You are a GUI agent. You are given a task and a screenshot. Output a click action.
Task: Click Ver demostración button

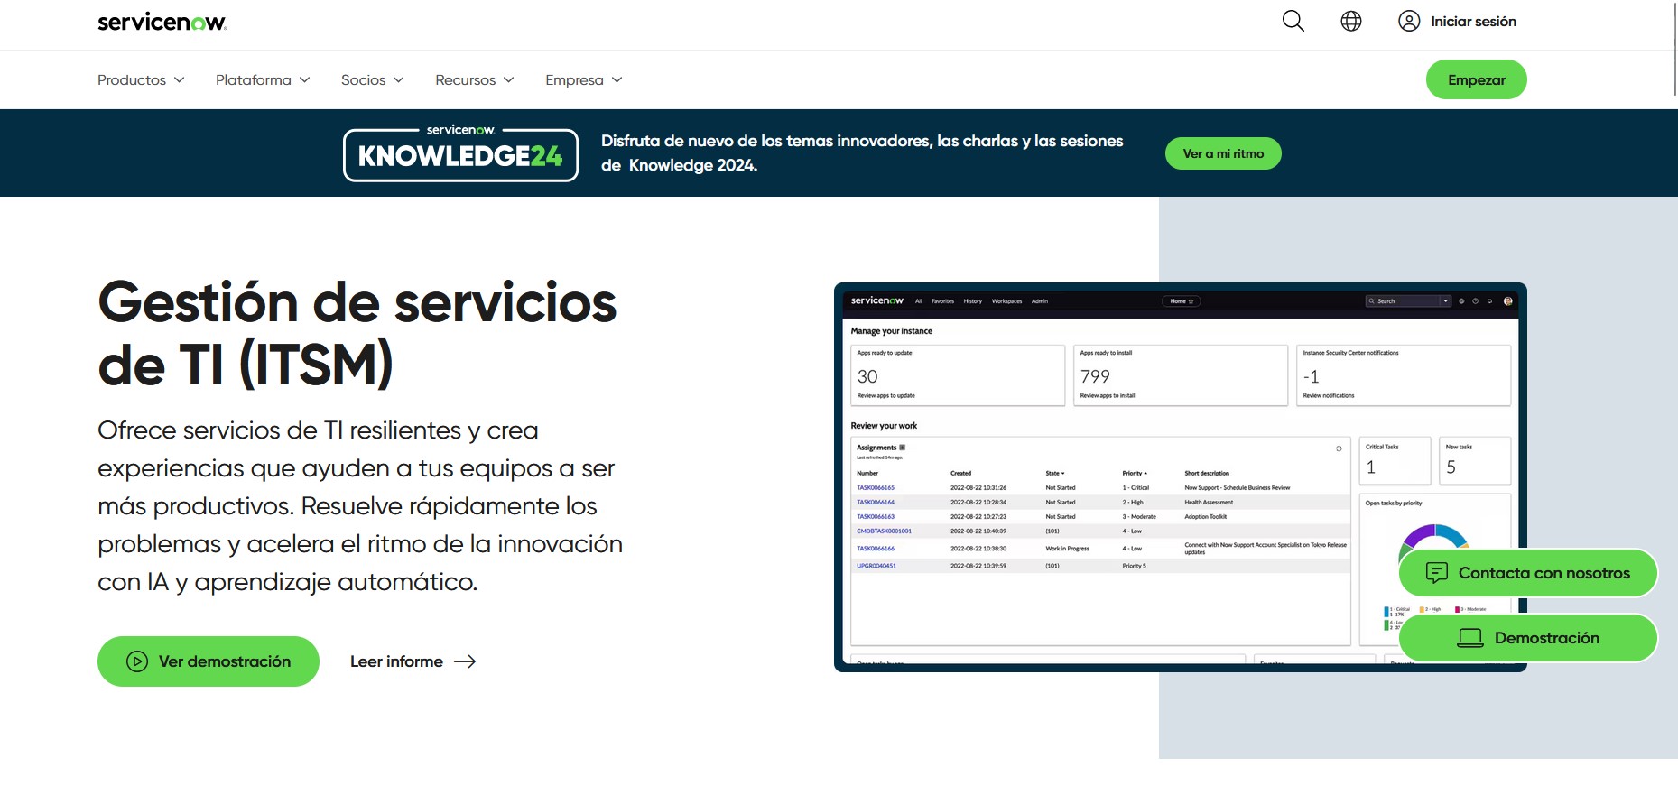pos(209,661)
